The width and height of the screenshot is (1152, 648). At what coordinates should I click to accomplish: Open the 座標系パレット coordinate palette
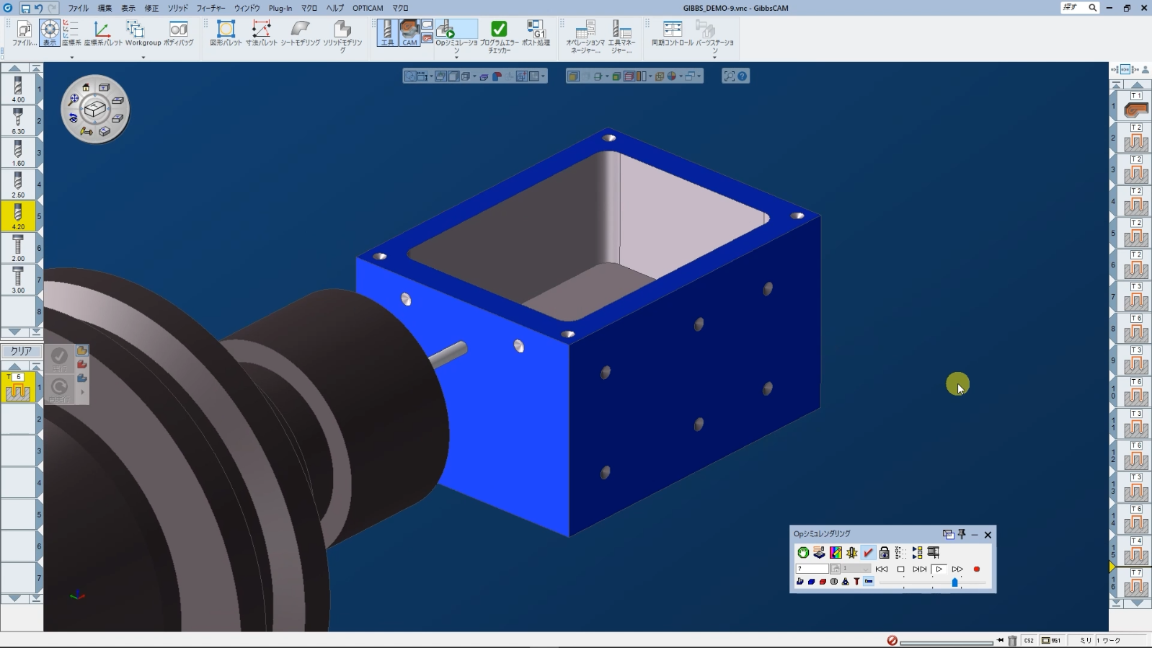click(103, 33)
